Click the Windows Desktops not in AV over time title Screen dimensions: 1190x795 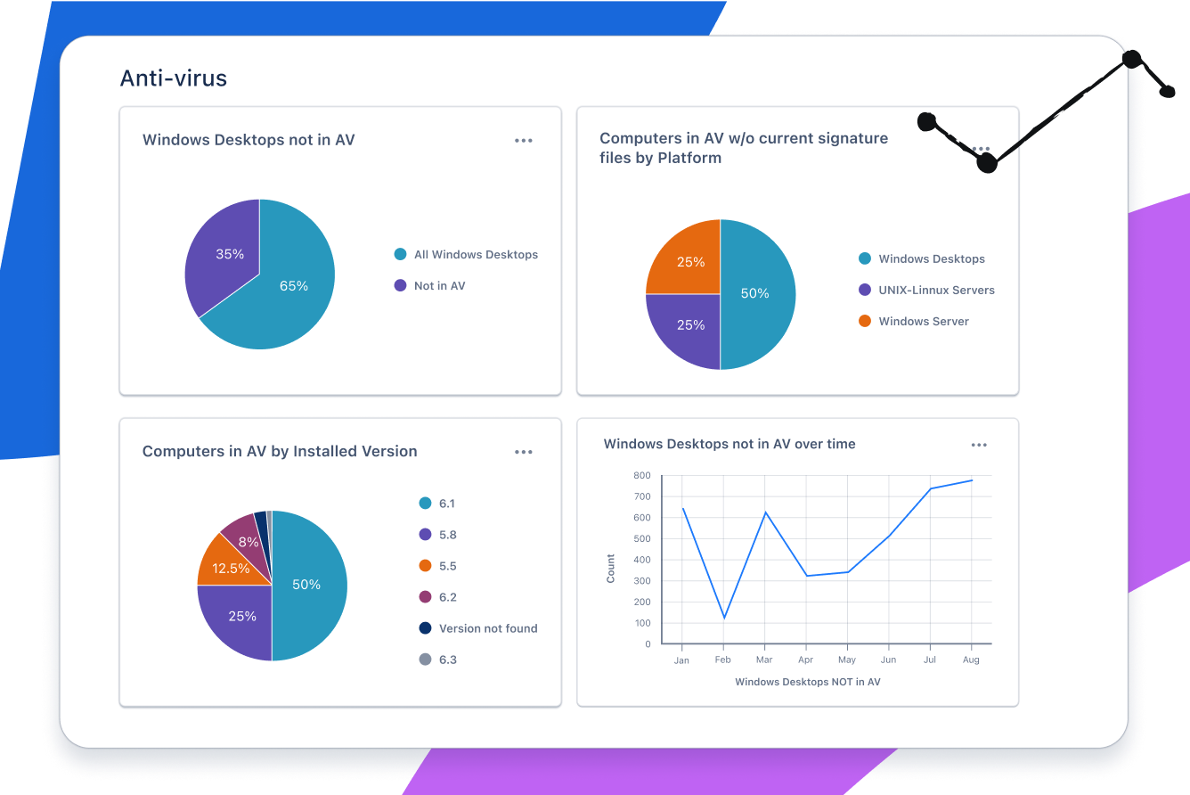pyautogui.click(x=729, y=444)
